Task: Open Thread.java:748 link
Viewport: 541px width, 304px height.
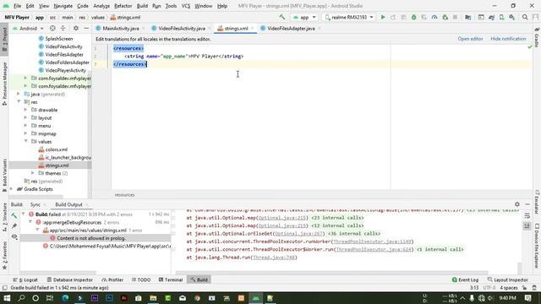Action: pyautogui.click(x=274, y=257)
